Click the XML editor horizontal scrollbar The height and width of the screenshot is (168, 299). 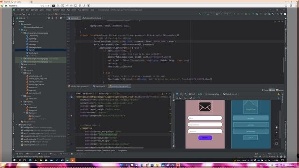(x=110, y=148)
